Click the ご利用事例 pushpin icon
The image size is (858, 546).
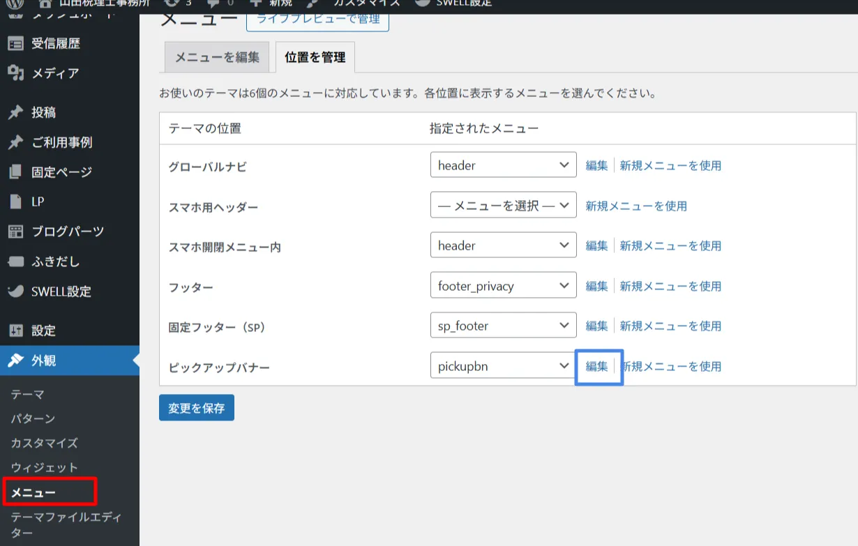coord(15,142)
